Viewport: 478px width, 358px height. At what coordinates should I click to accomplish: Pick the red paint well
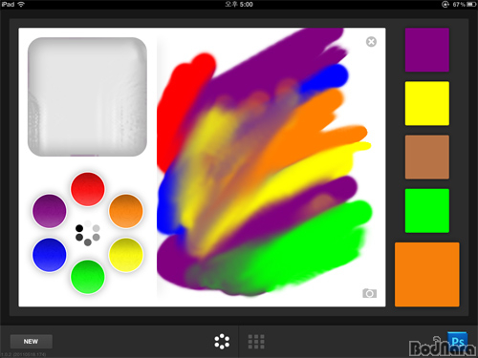88,189
